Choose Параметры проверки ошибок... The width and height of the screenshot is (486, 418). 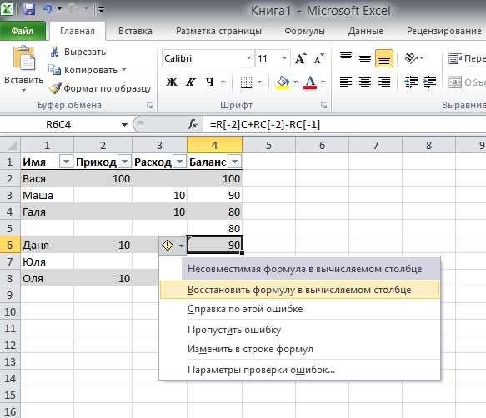point(299,370)
